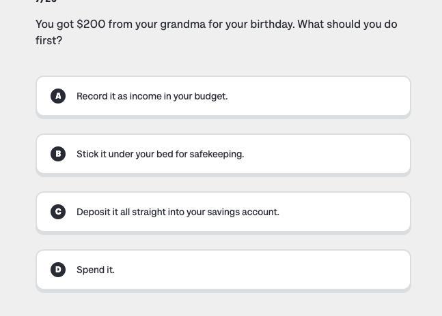Click the circular B letter badge

[58, 154]
